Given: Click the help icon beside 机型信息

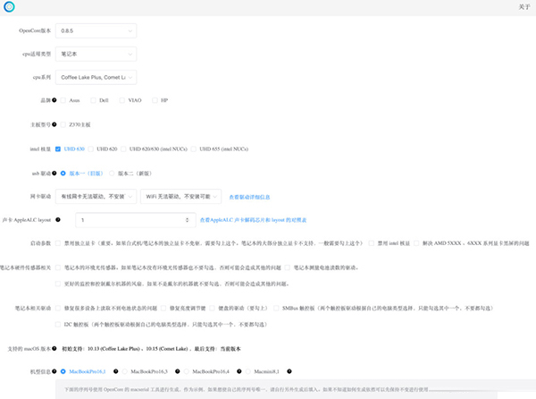Looking at the screenshot, I should pyautogui.click(x=52, y=370).
